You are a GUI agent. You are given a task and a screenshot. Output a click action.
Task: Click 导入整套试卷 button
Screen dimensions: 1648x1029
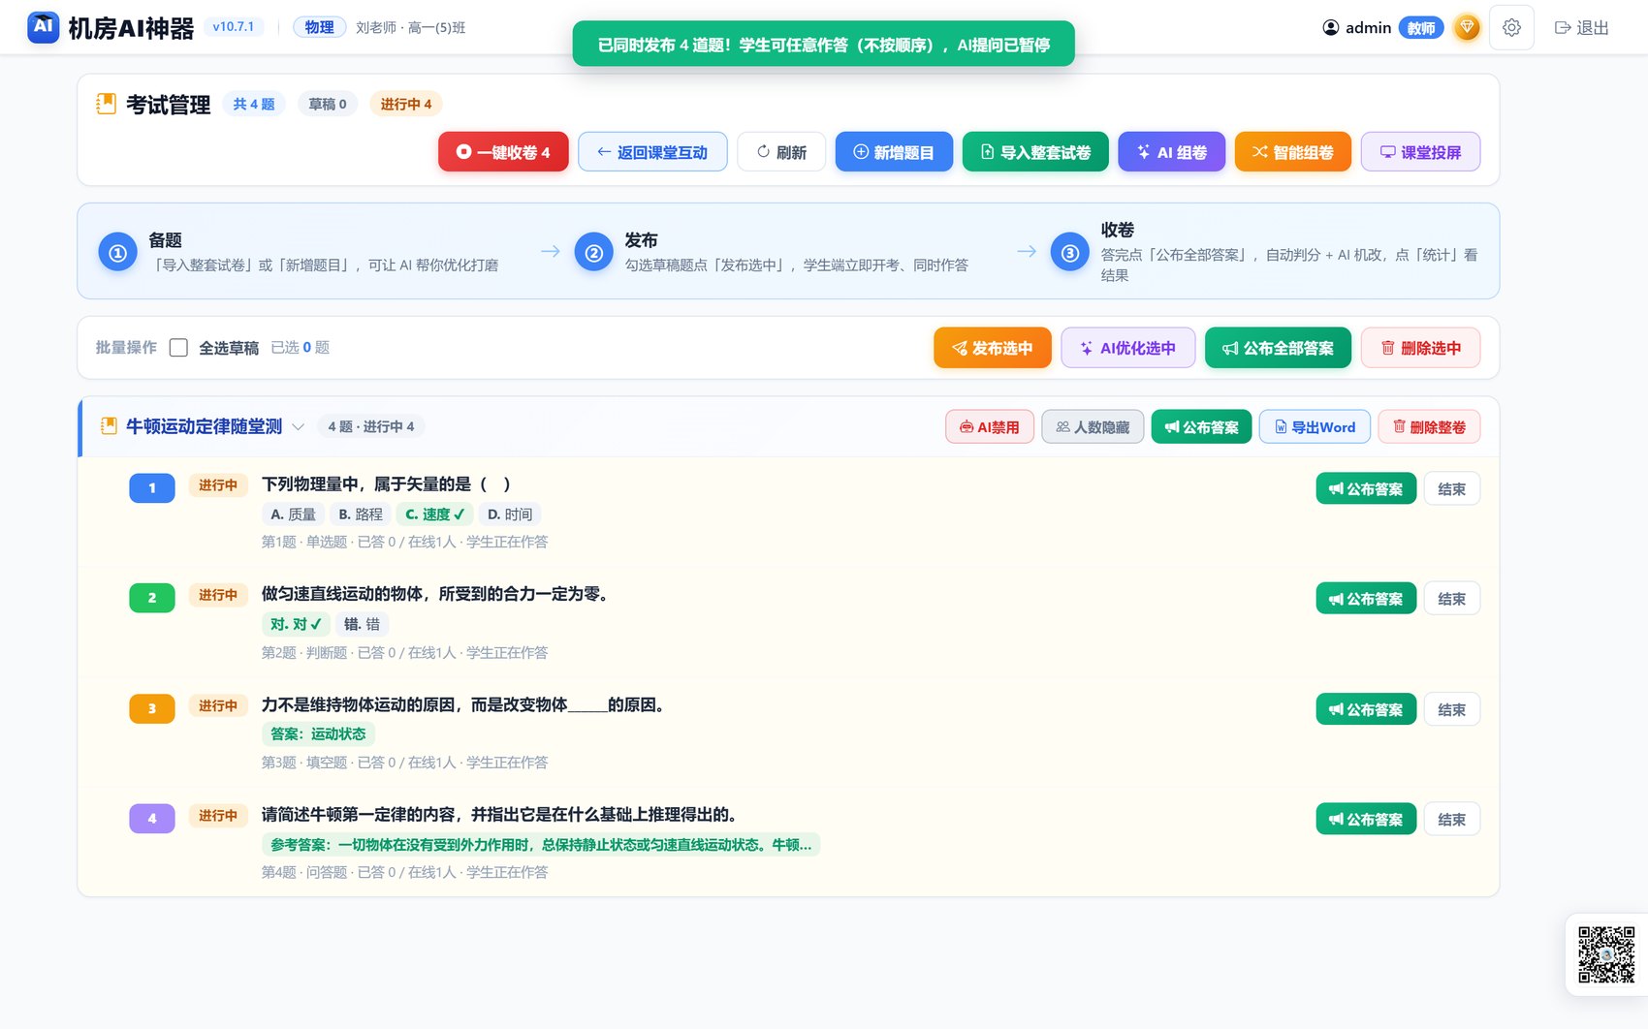click(1035, 152)
